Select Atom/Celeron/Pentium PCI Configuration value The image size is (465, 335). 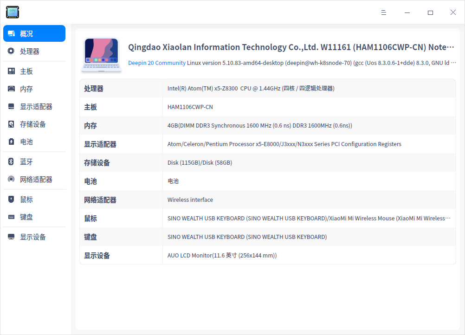pyautogui.click(x=284, y=144)
